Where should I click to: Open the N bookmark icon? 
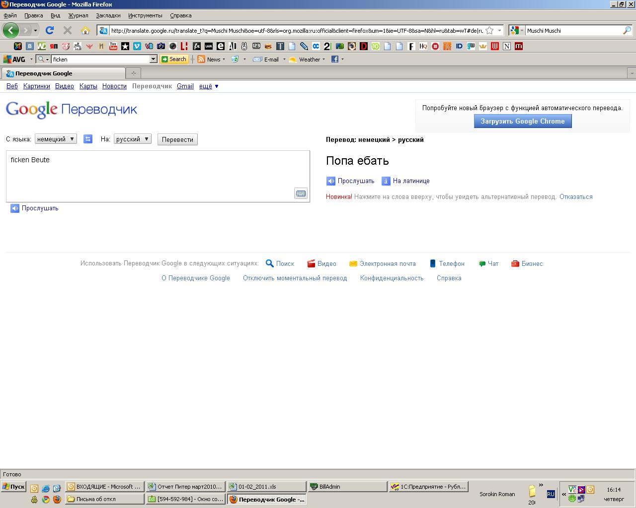507,46
